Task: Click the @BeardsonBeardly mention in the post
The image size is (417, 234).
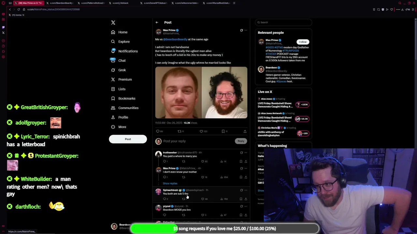Action: 175,39
